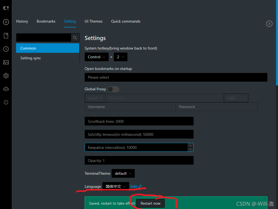Click the proxy host 127.0.0.1 field
The height and width of the screenshot is (209, 278).
164,98
